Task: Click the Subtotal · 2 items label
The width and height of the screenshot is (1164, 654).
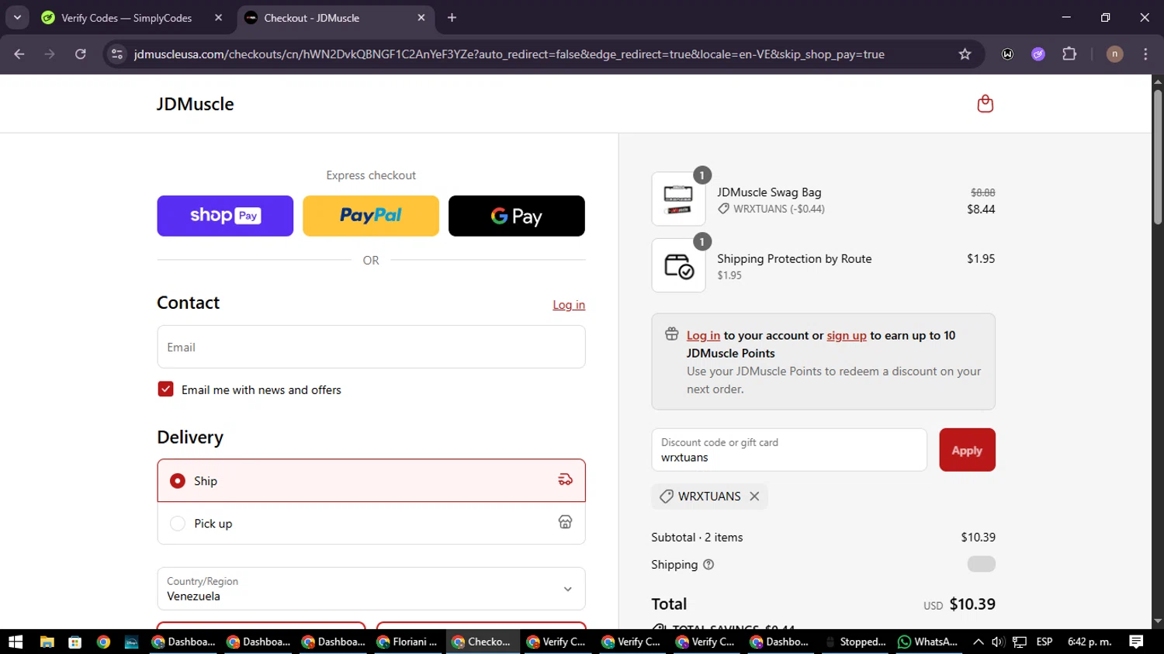Action: pos(697,538)
